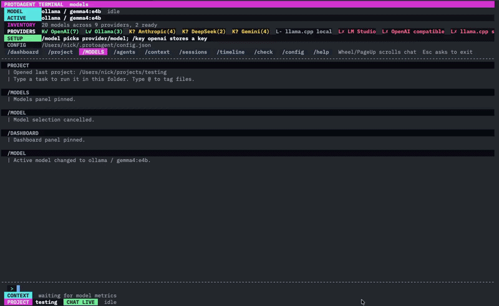Click the PROJECT status badge at bottom

pos(18,302)
